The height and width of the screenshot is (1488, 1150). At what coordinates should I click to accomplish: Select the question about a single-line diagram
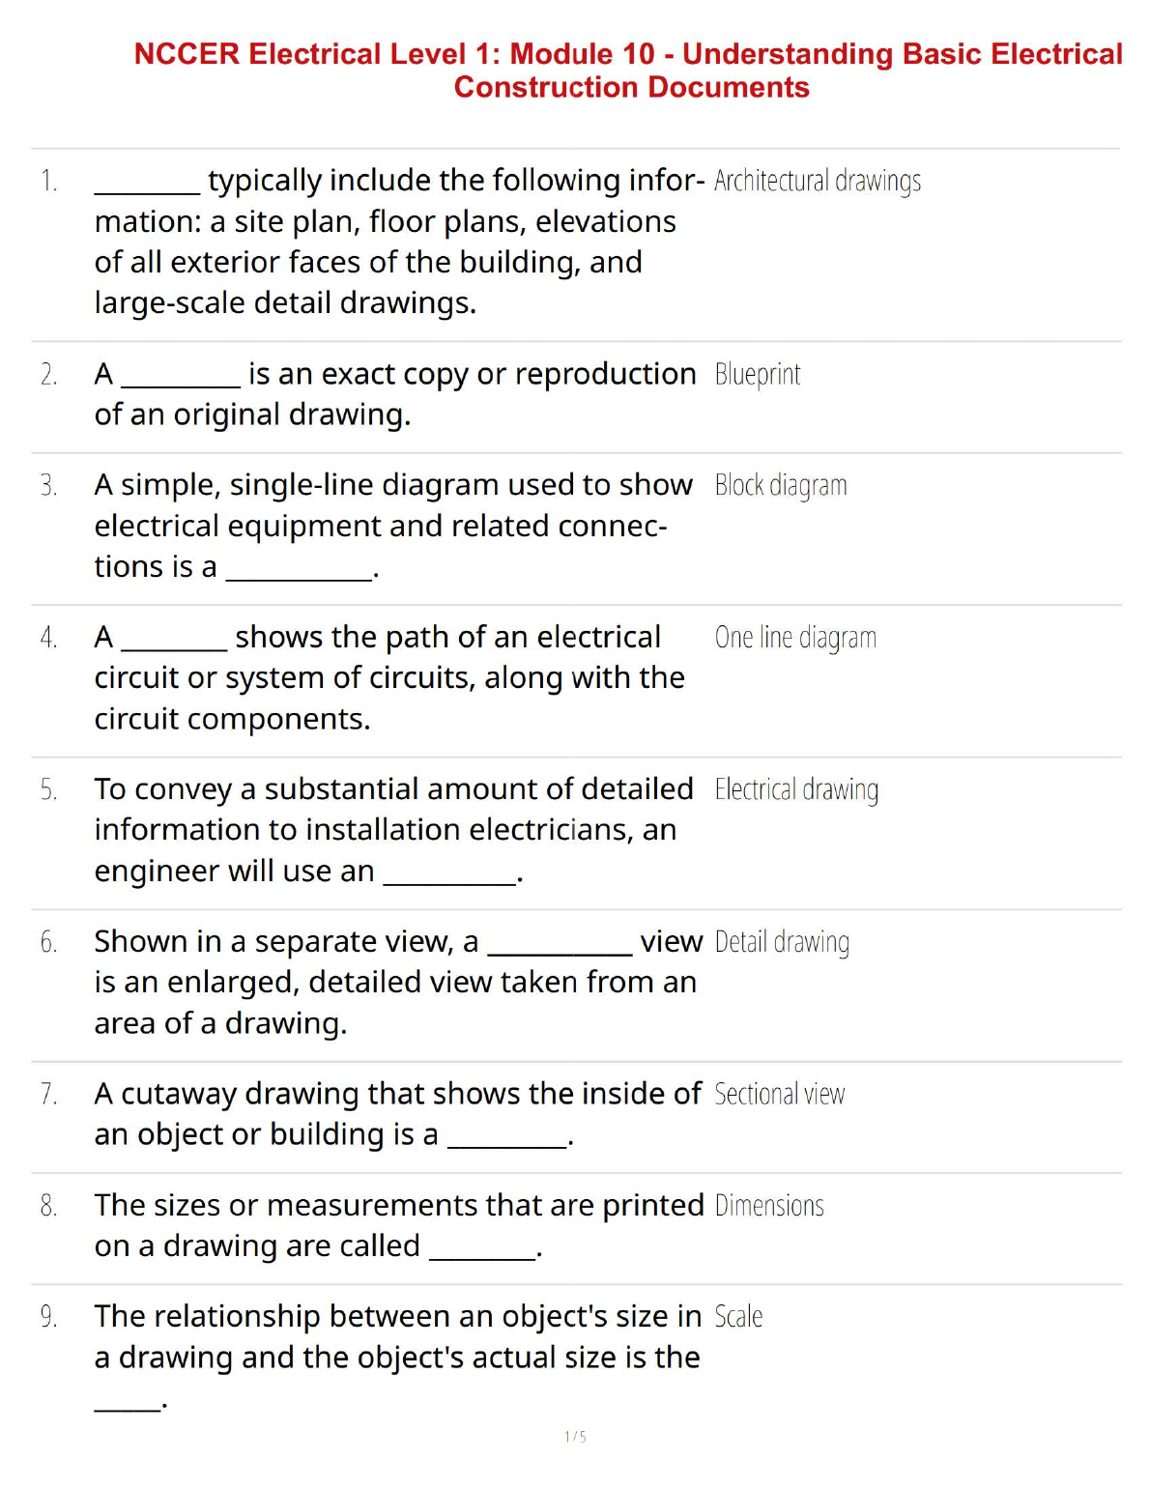pyautogui.click(x=391, y=526)
